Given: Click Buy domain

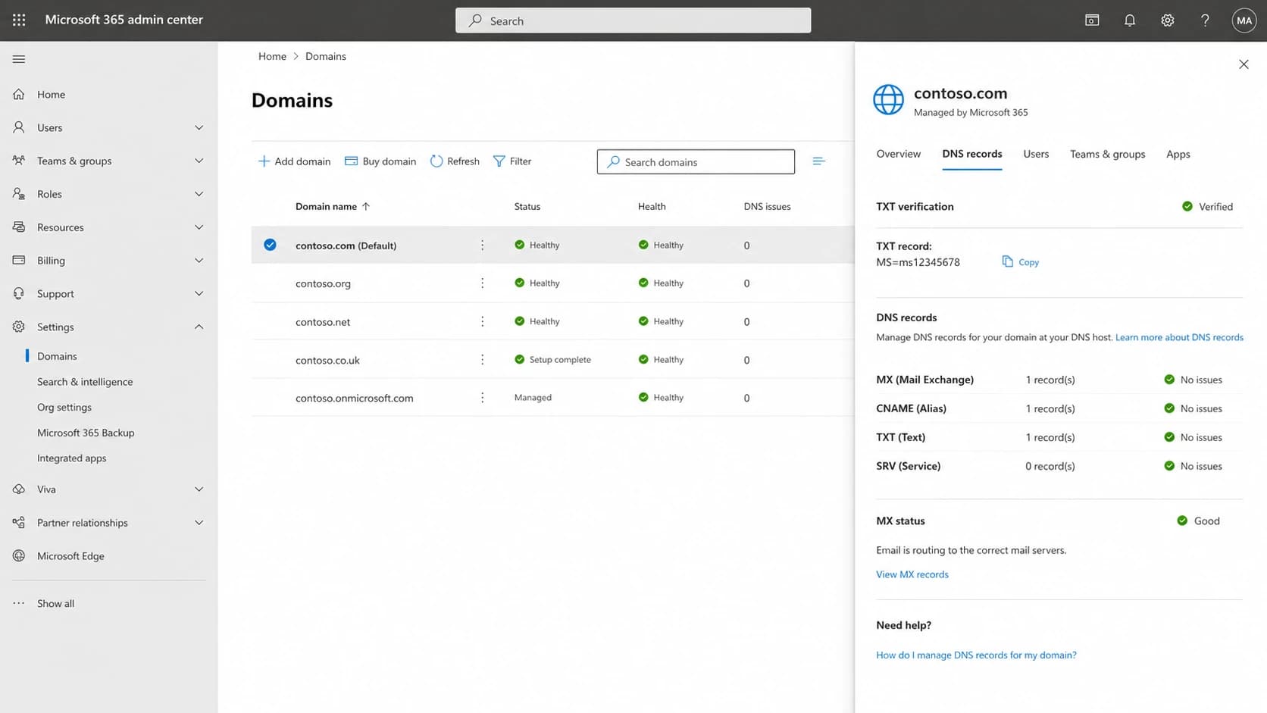Looking at the screenshot, I should [380, 161].
